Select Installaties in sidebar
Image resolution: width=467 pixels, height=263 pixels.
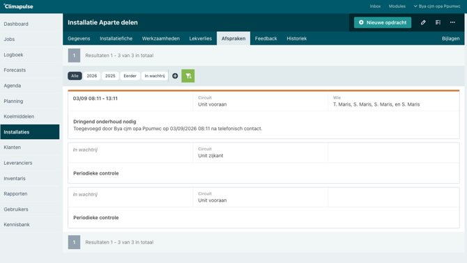pos(30,132)
